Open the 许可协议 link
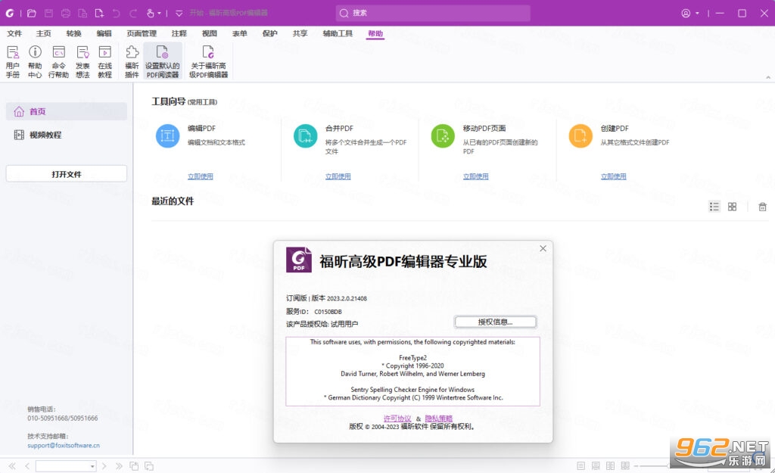This screenshot has width=775, height=473. (x=397, y=419)
